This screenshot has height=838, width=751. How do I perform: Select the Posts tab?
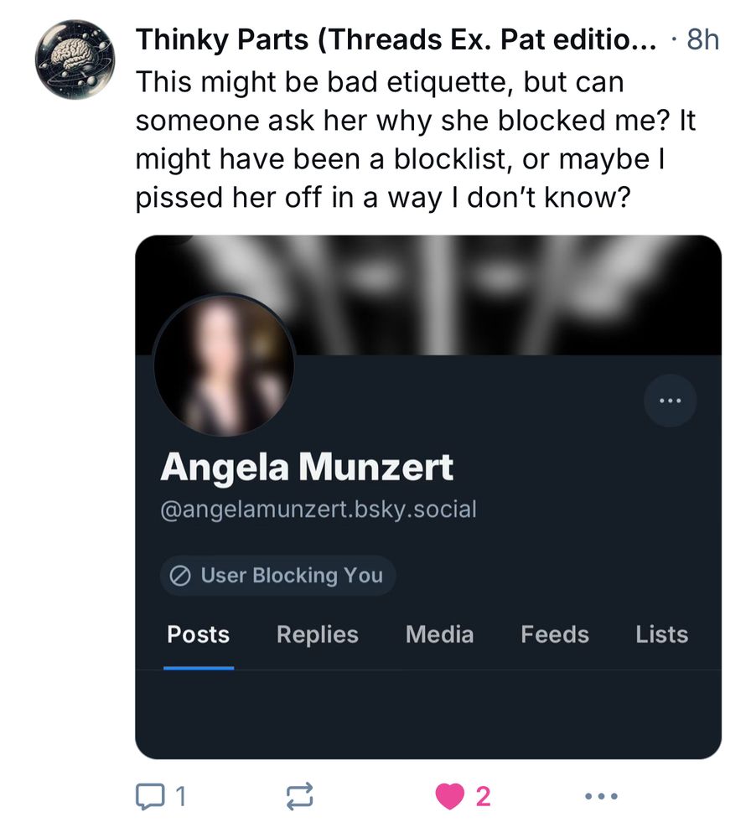[199, 634]
